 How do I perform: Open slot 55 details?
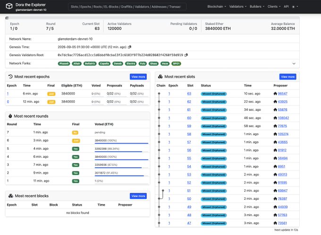pos(189,158)
